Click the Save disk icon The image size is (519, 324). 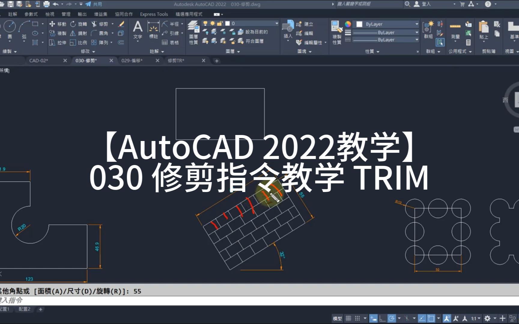11,4
